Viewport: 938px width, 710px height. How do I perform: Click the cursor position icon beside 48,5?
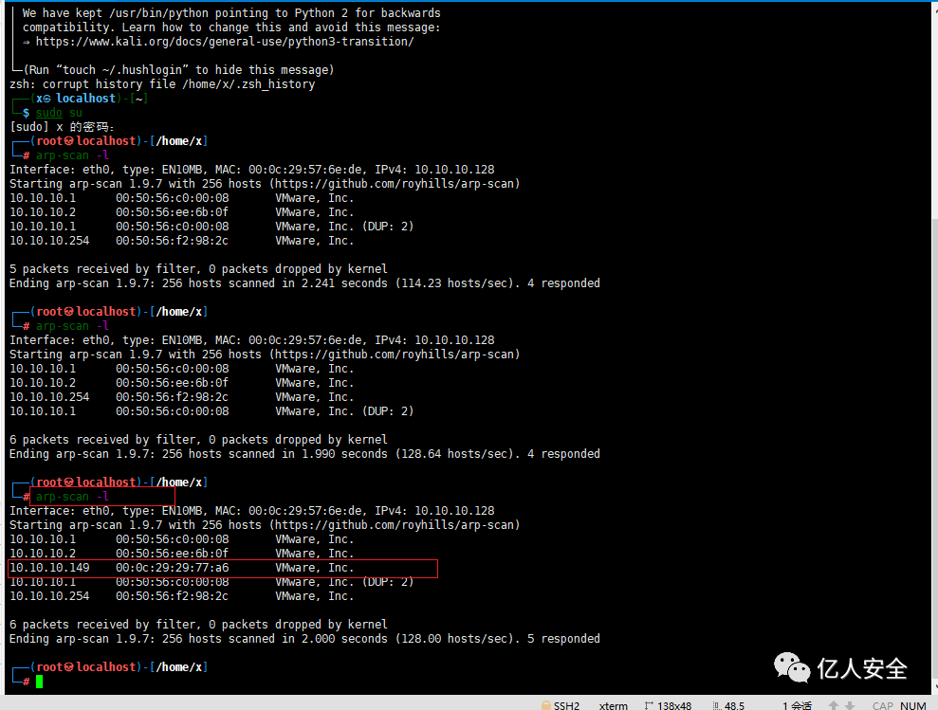(716, 706)
